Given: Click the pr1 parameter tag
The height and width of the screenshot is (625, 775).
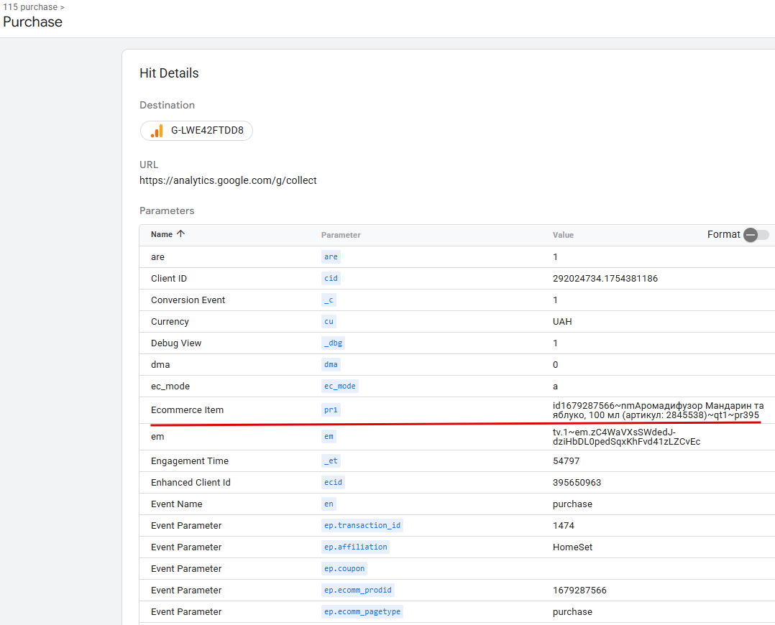Looking at the screenshot, I should pos(331,409).
